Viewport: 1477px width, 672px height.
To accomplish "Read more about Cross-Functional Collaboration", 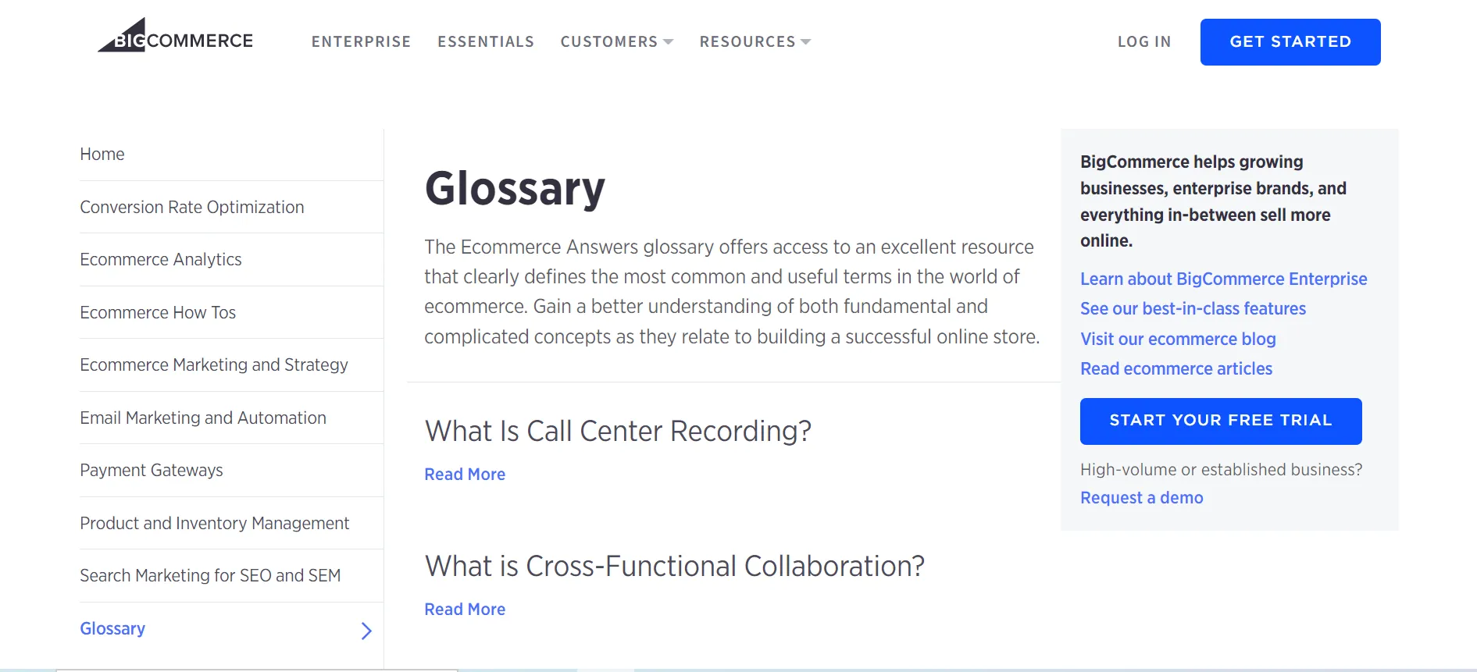I will (x=465, y=609).
